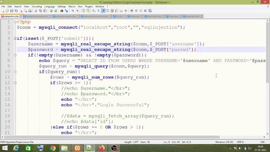Viewport: 270px width, 152px height.
Task: Open the Search menu
Action: point(18,7)
